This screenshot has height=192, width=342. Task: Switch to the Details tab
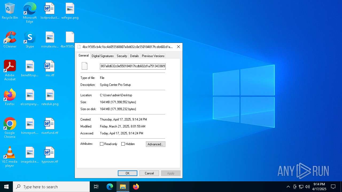[x=134, y=56]
